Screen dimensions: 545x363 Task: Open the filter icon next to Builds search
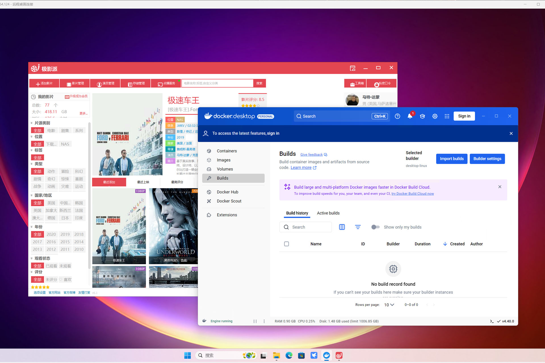(358, 227)
